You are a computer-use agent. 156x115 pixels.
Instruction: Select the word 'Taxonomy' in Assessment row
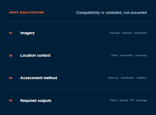point(113,78)
